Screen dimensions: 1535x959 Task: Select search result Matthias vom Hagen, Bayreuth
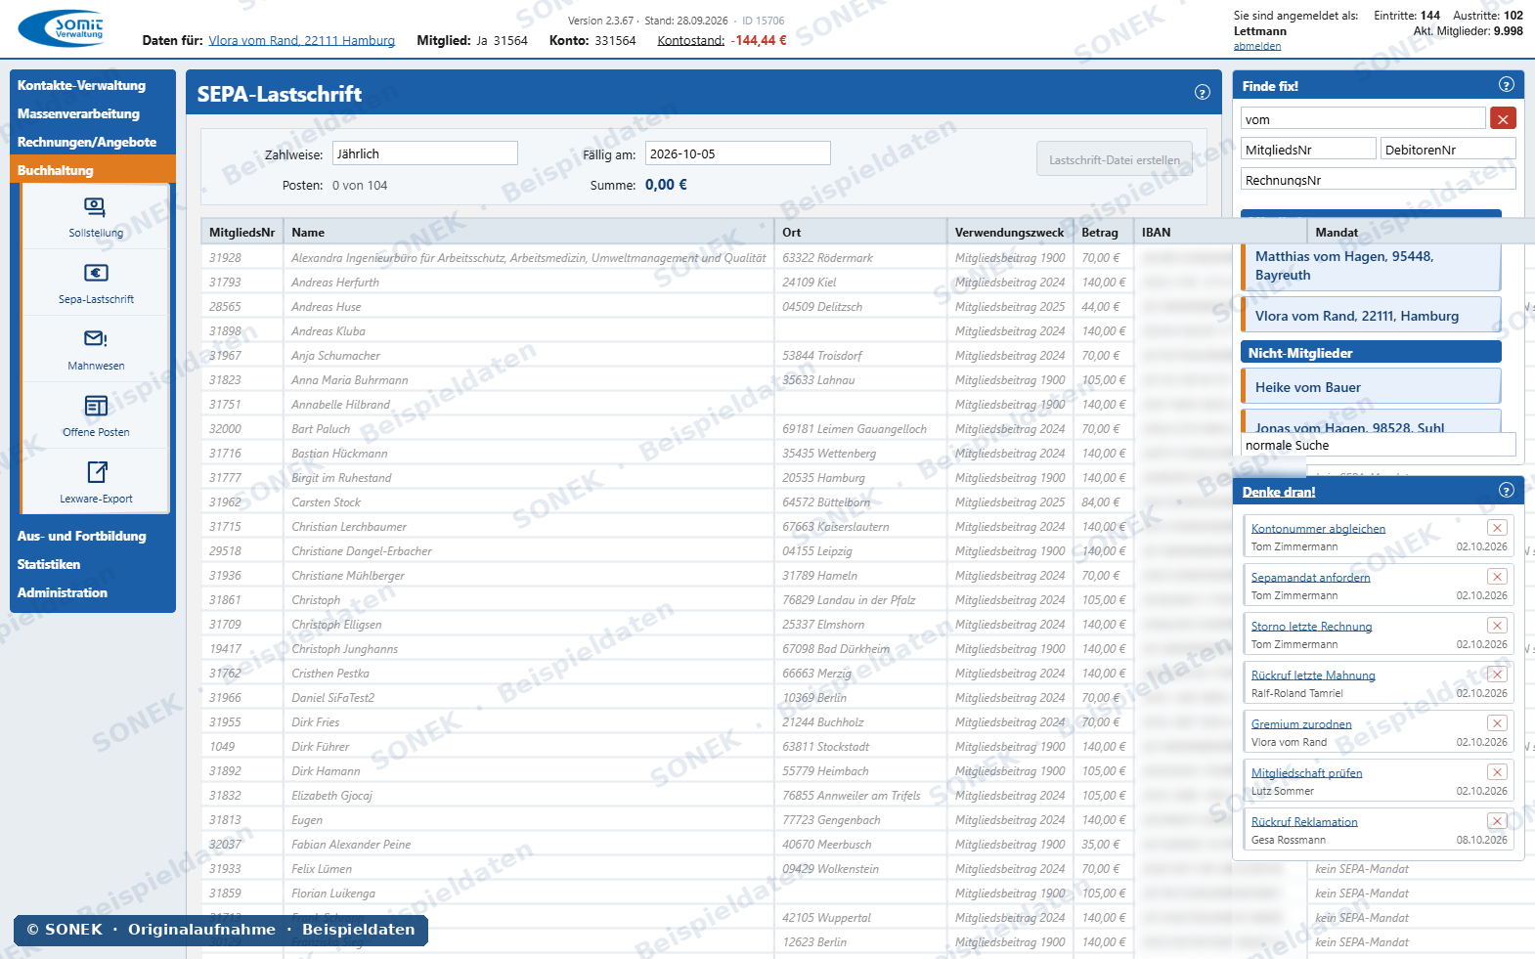point(1371,266)
